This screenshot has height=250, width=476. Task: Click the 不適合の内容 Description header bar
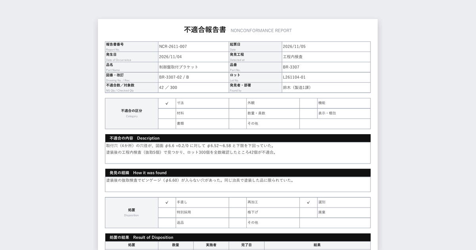[x=238, y=138]
